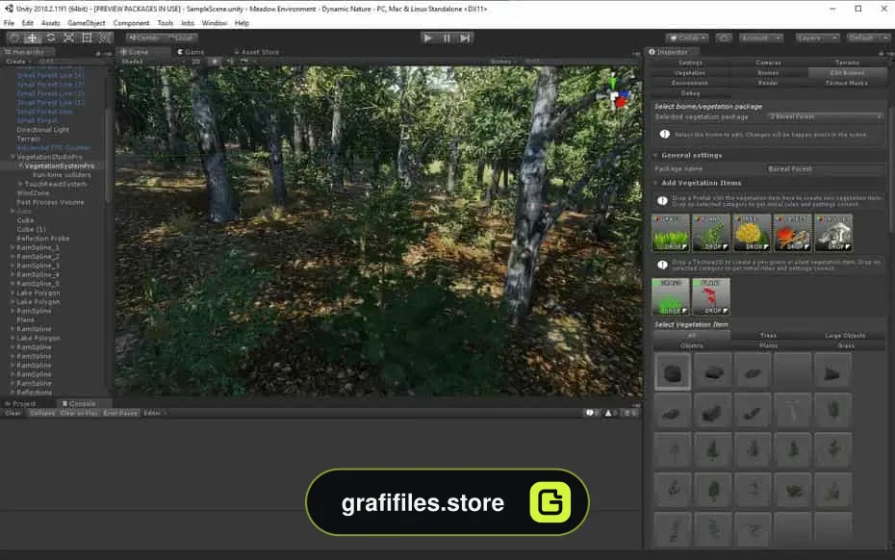895x560 pixels.
Task: Click the Large Objects filter button
Action: pos(845,335)
